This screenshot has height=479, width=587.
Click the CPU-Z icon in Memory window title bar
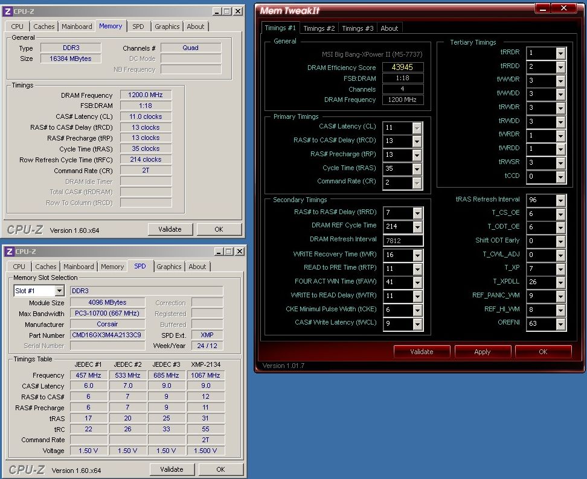coord(8,11)
